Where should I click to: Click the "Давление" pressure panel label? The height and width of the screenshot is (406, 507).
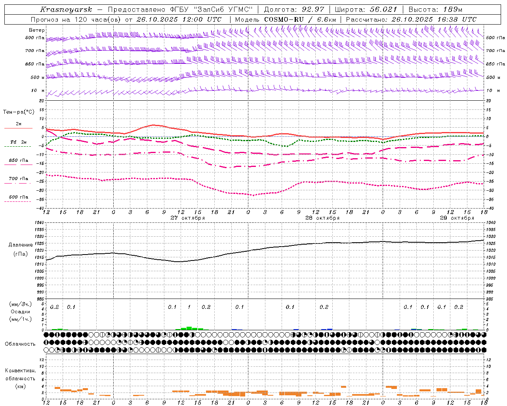[21, 245]
